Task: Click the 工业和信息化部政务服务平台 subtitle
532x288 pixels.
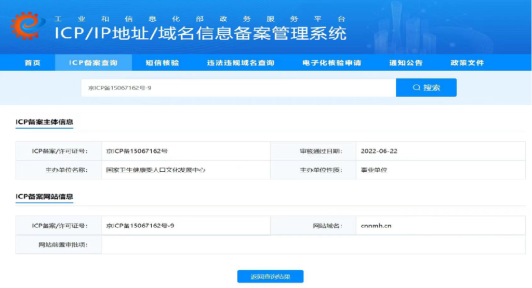Action: (200, 19)
